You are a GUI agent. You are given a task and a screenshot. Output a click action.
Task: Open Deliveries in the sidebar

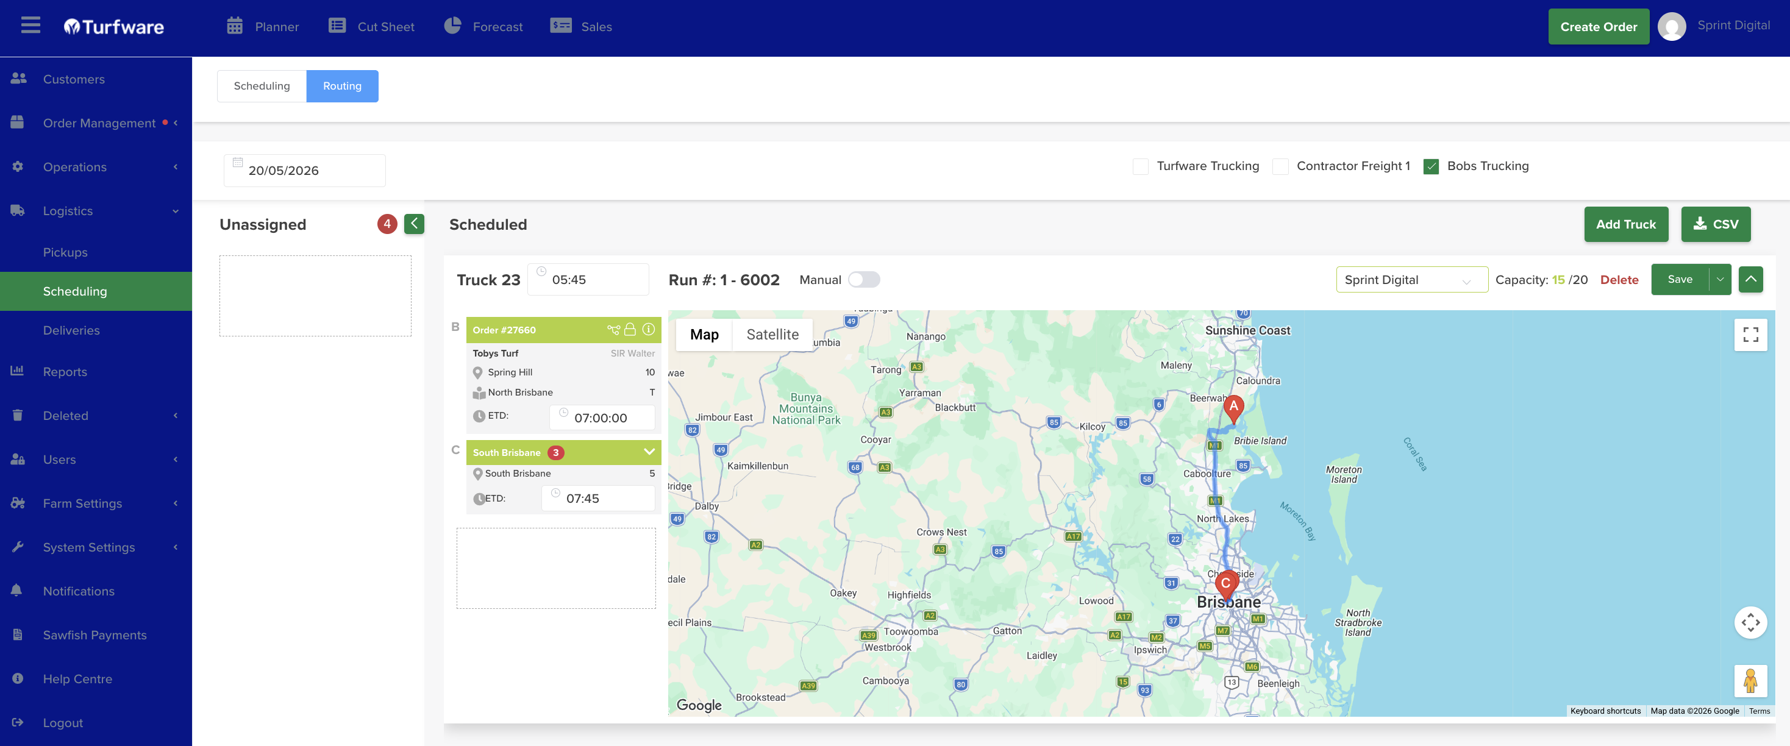[x=71, y=330]
